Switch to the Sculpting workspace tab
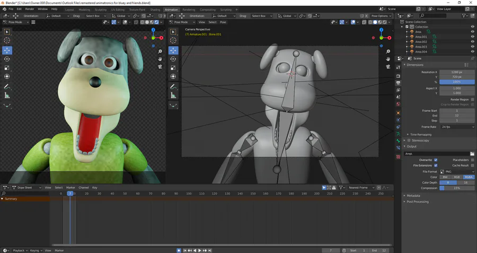This screenshot has width=477, height=253. (x=100, y=10)
